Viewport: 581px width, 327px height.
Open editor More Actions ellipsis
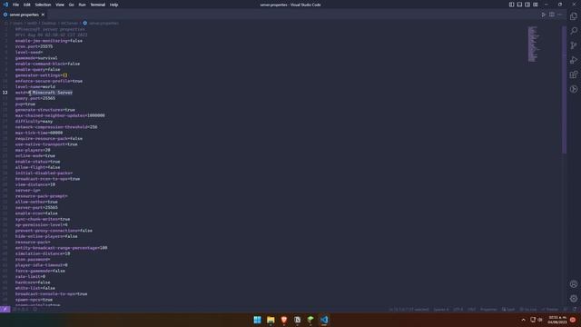(x=560, y=15)
